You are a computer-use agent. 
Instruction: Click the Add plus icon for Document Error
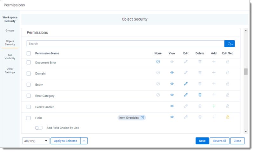pyautogui.click(x=214, y=62)
